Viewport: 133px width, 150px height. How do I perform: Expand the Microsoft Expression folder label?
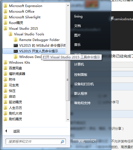pyautogui.click(x=25, y=6)
